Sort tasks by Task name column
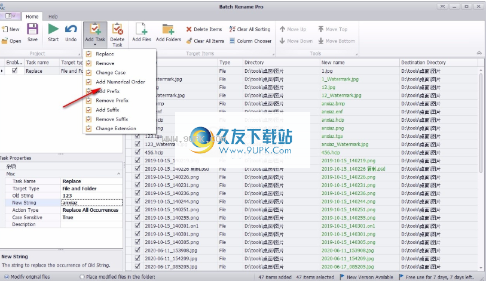The width and height of the screenshot is (486, 281). (41, 63)
